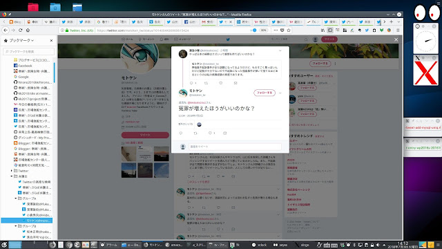This screenshot has width=442, height=249.
Task: Retweet the main tweet
Action: tap(195, 133)
